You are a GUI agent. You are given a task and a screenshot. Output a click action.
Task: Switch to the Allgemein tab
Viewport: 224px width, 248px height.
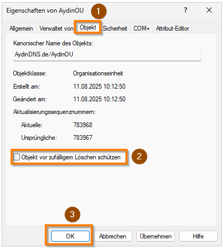[x=21, y=28]
